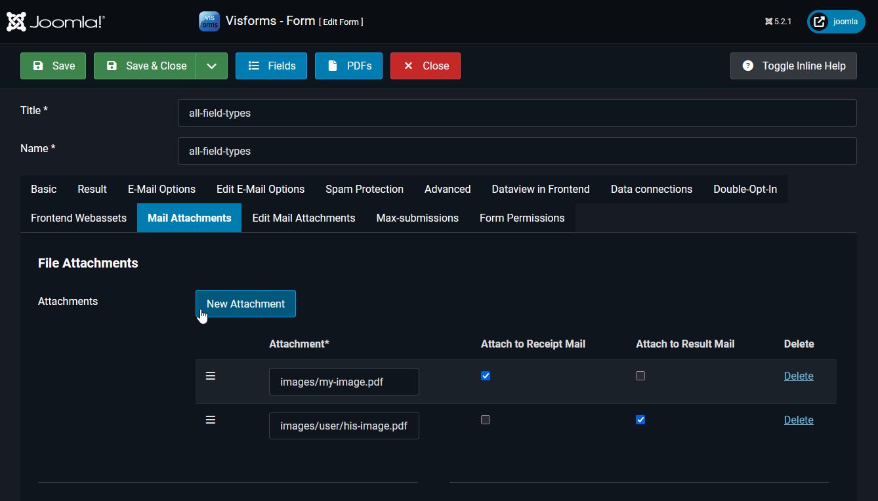
Task: Click the Visforms component icon
Action: point(209,21)
